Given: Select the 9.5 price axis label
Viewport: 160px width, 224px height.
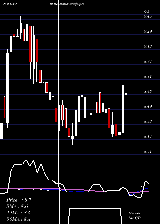Looking at the screenshot, I should pos(147,12).
